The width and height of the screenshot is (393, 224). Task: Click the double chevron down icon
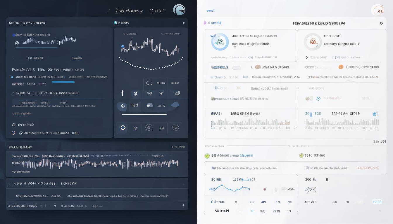click(135, 93)
